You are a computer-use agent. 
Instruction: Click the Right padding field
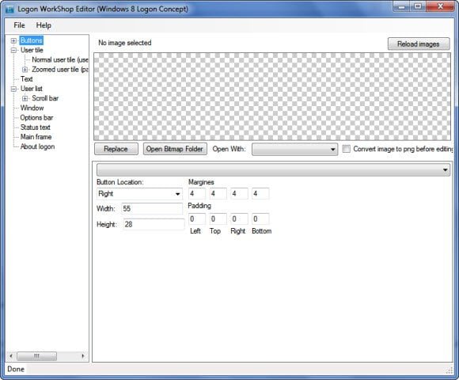[239, 219]
